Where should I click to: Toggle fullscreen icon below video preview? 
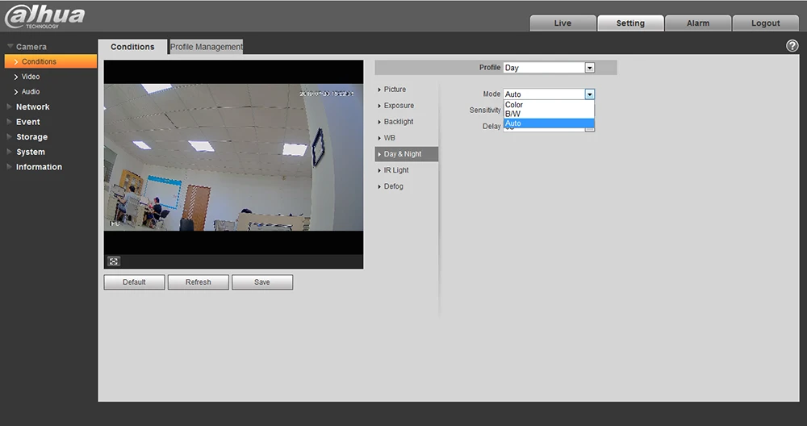pyautogui.click(x=114, y=261)
